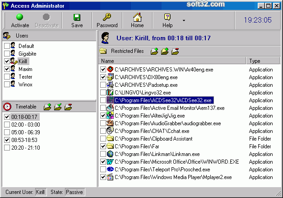Click the Passive state field in status bar
Viewport: 283px width, 198px height.
pyautogui.click(x=74, y=192)
